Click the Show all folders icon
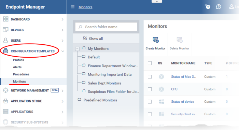Screen dimensions: 239x130 pos(85,39)
